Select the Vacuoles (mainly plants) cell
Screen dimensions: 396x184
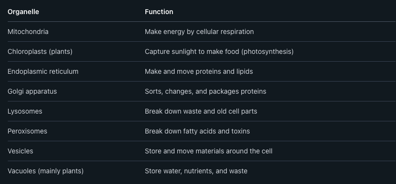click(46, 171)
